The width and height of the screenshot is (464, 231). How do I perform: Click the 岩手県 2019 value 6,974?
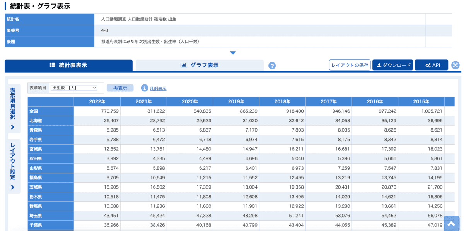pos(251,140)
